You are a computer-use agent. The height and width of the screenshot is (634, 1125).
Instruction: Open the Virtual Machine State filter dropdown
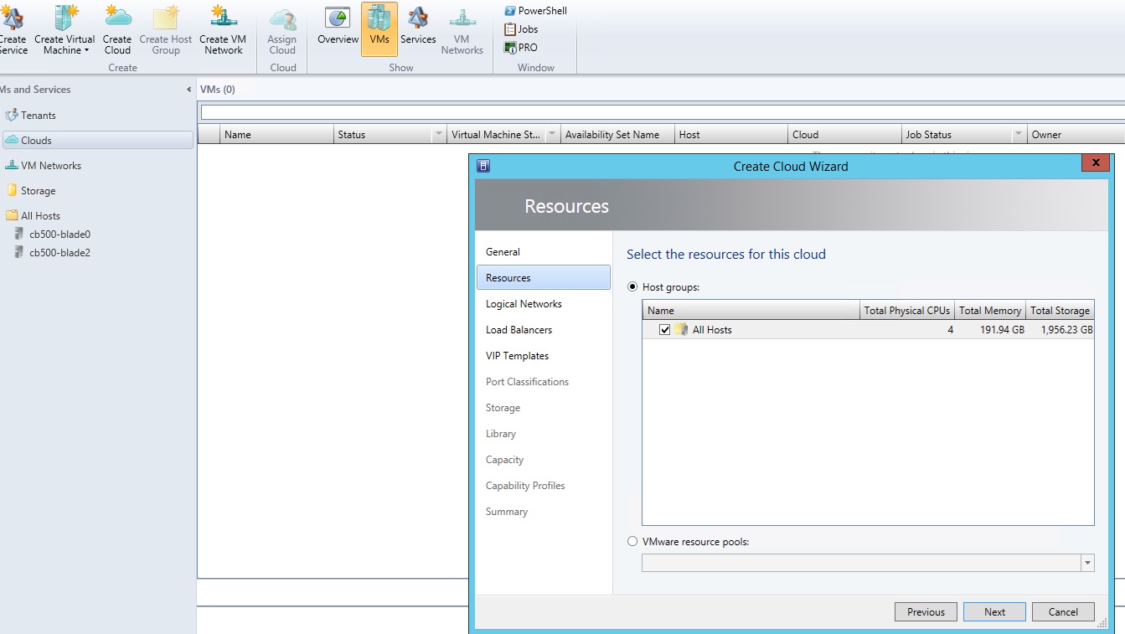(552, 135)
